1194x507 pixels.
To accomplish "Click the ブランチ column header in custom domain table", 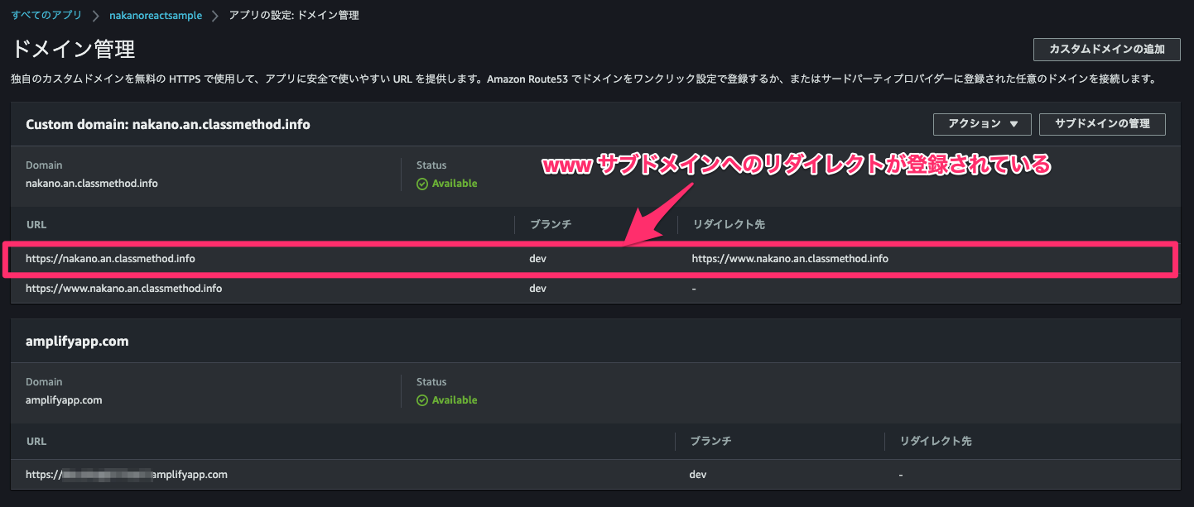I will [x=551, y=225].
